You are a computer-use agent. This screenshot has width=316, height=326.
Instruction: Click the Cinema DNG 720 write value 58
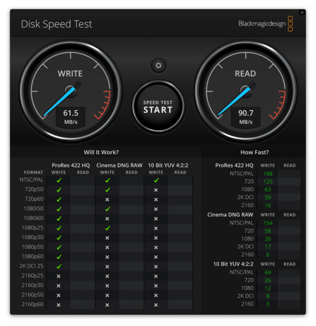click(268, 231)
